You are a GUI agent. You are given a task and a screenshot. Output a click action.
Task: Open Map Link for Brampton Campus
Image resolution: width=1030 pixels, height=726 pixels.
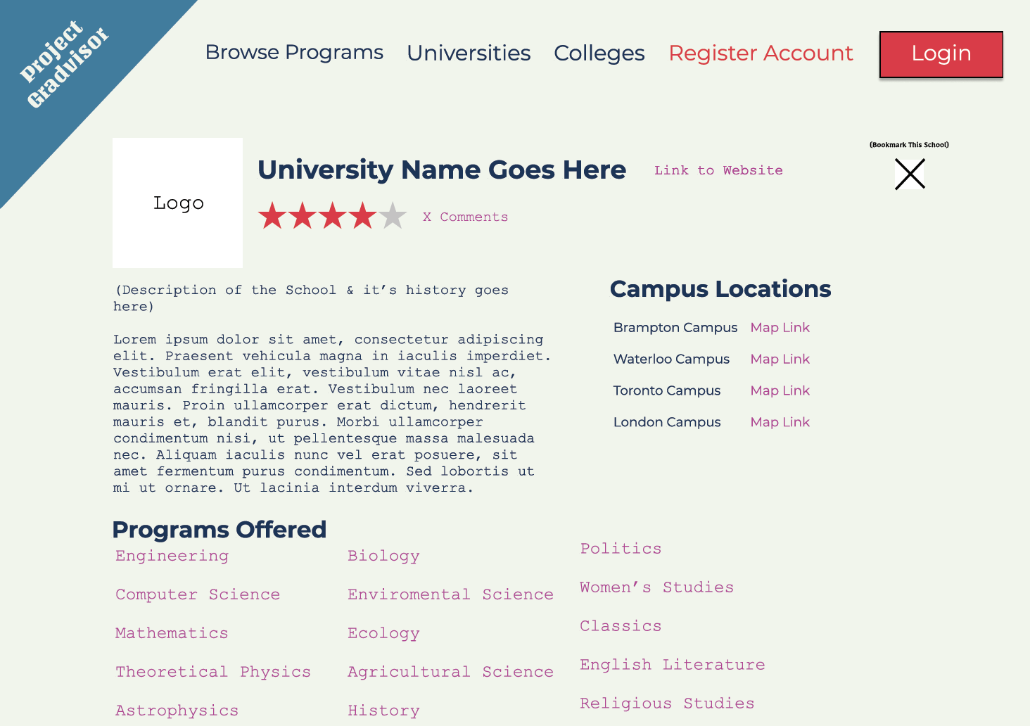tap(780, 328)
